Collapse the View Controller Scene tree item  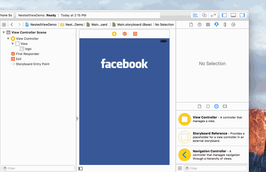coord(4,32)
